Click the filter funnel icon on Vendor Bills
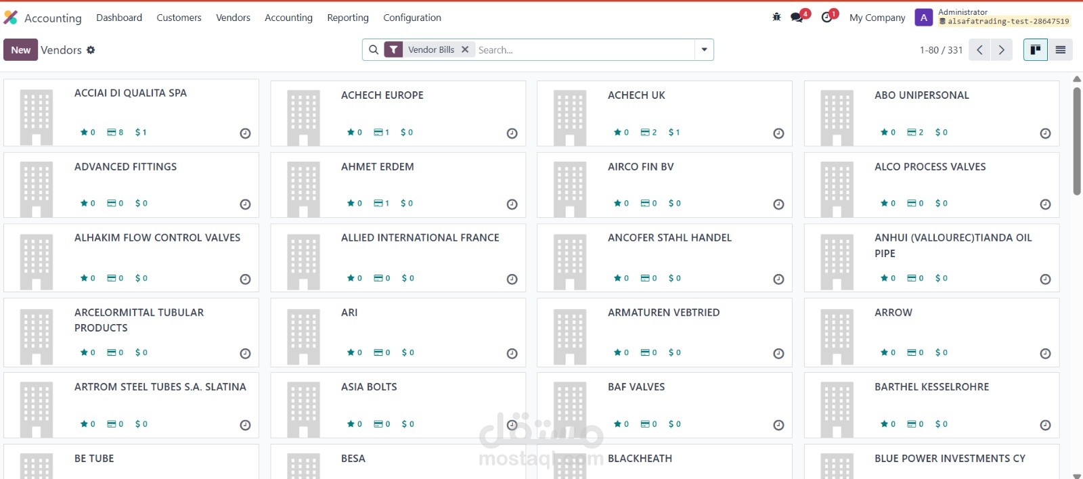This screenshot has width=1083, height=479. pos(393,49)
